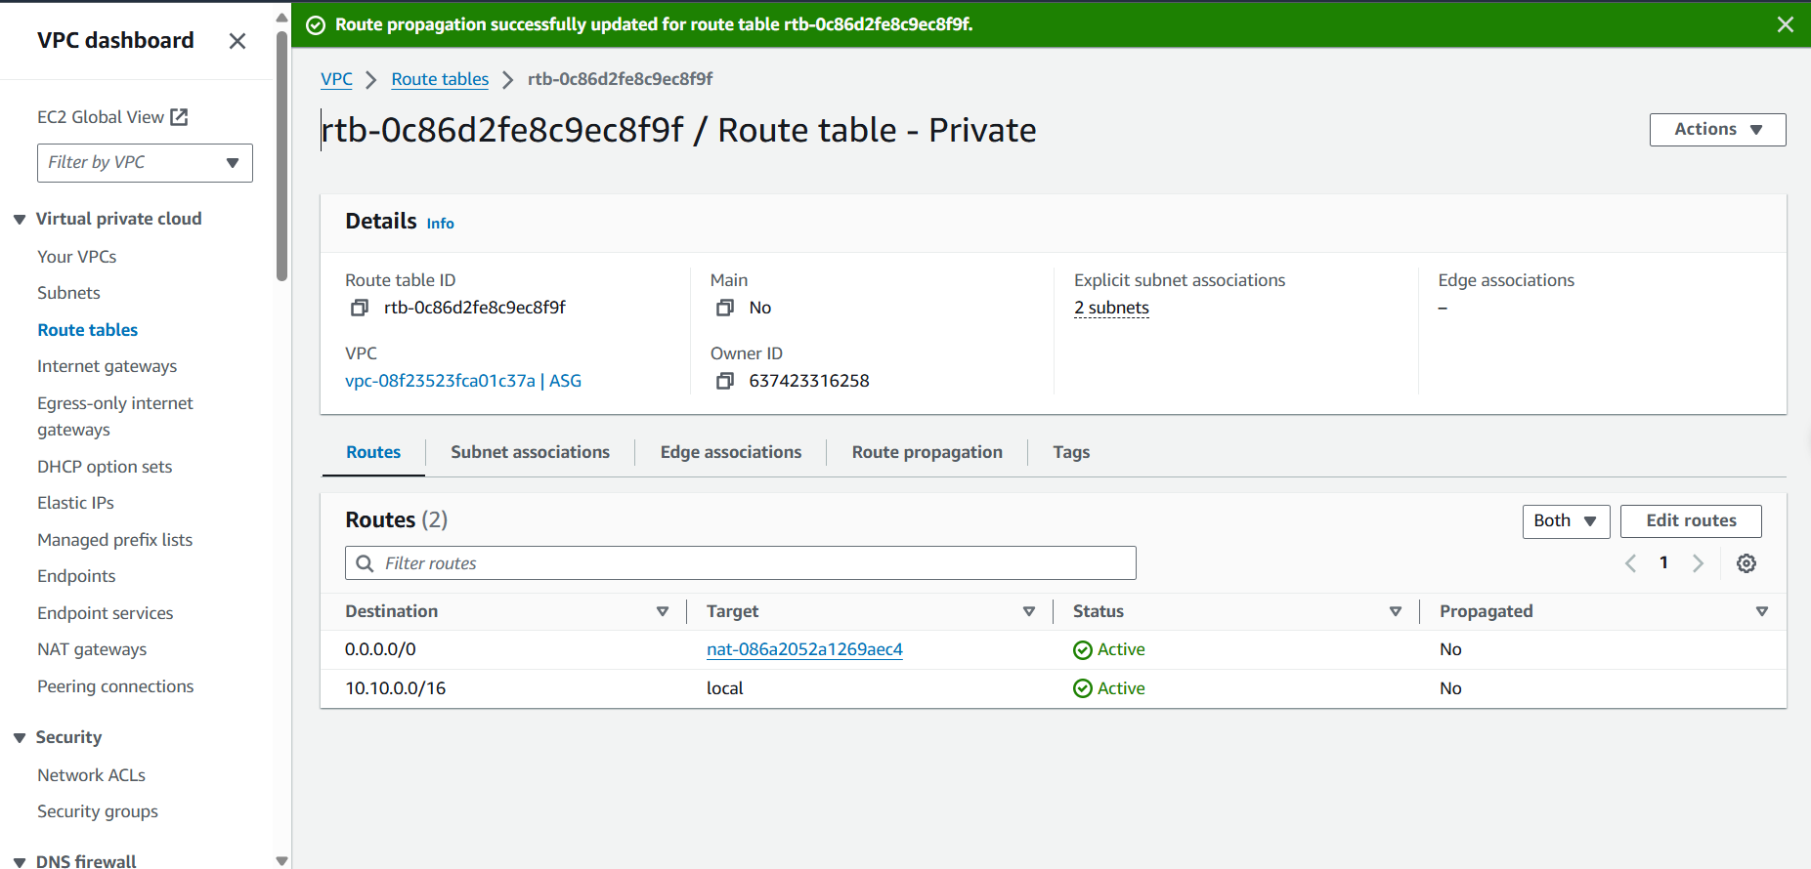Open Endpoint services in sidebar

[x=106, y=613]
